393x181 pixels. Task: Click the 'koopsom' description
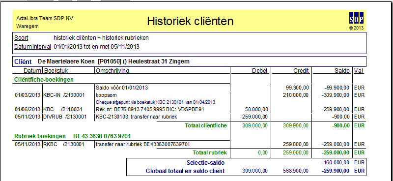tap(106, 95)
